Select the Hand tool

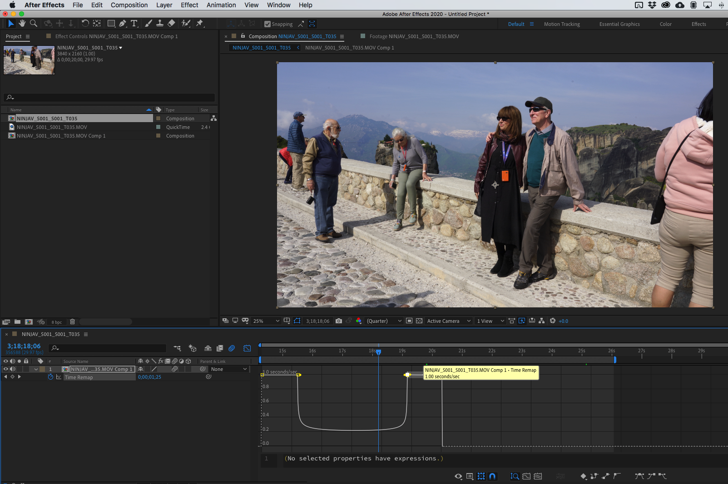[22, 23]
